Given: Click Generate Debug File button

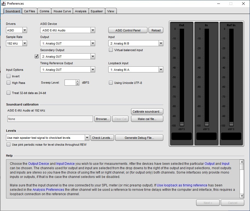Looking at the screenshot, I should 139,138.
